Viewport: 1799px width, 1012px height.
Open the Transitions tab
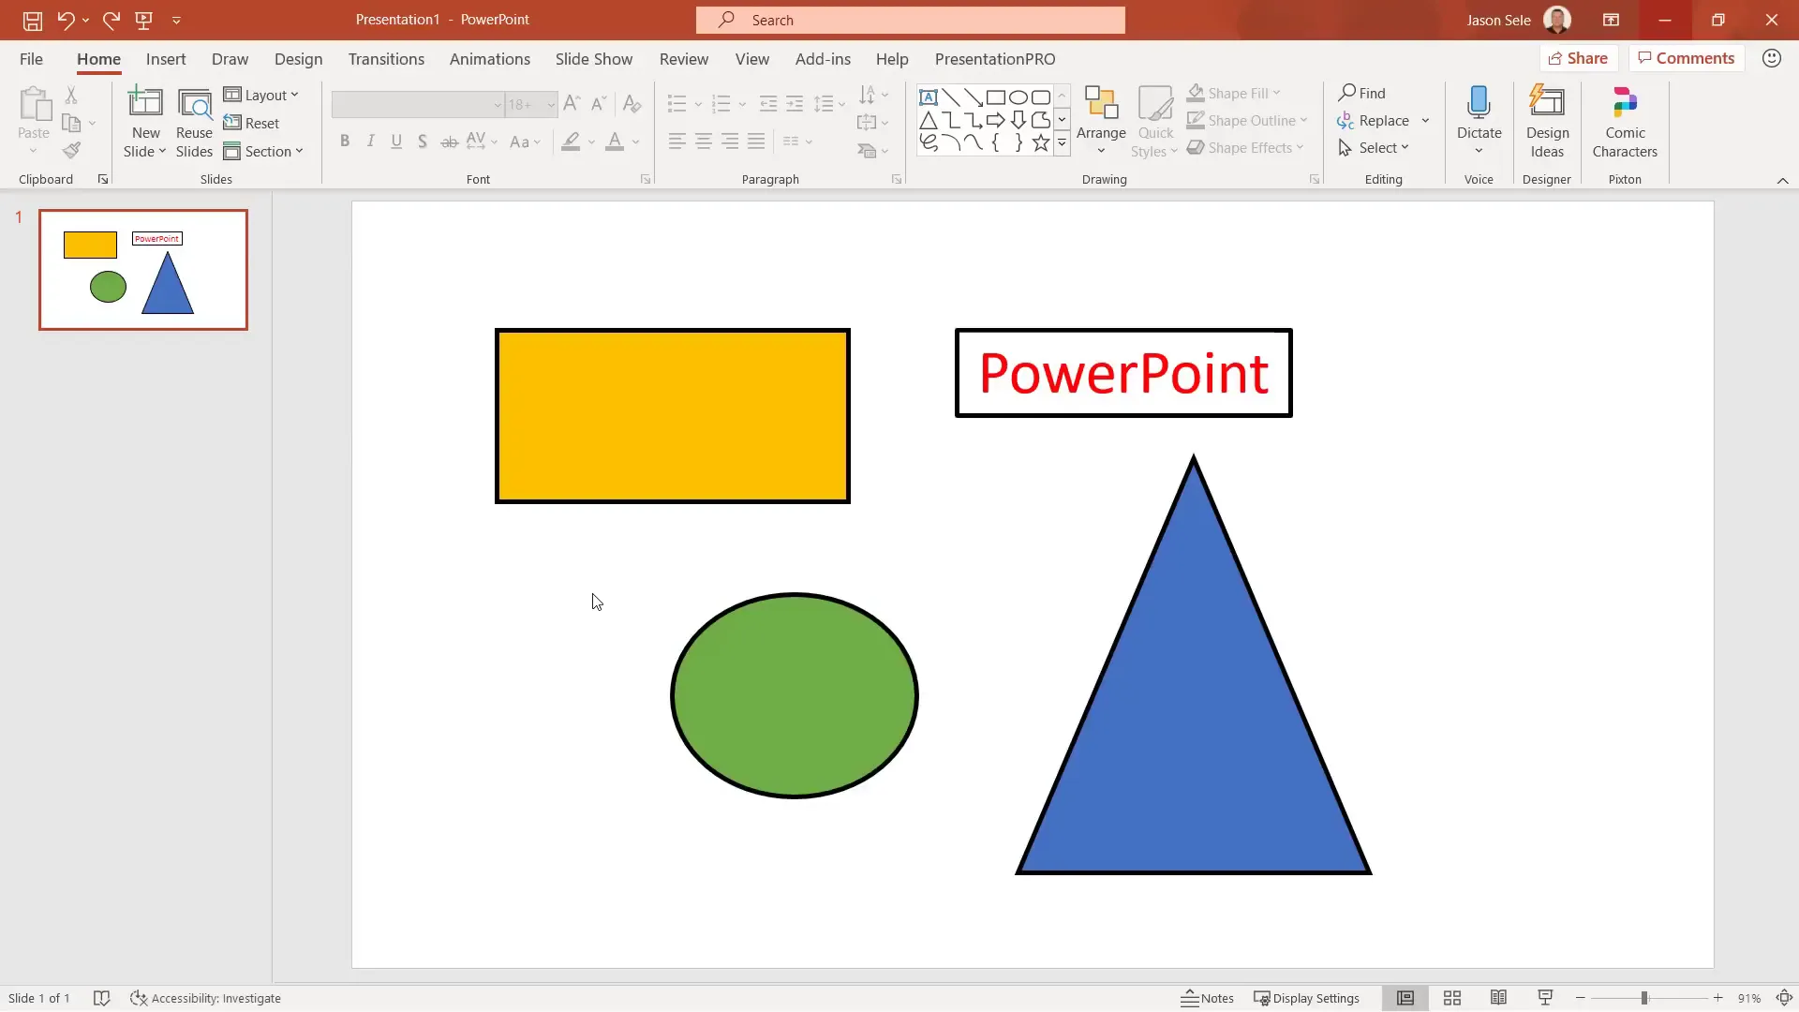click(x=386, y=58)
